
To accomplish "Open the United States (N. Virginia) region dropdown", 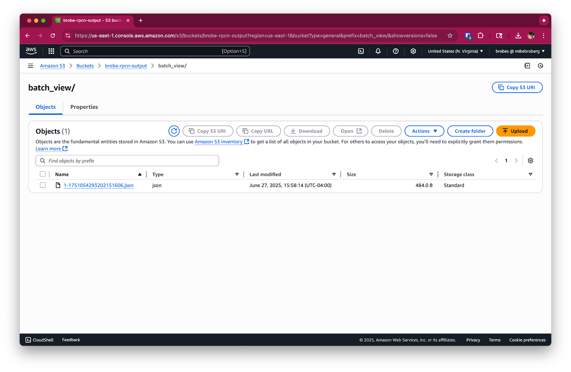I will pos(455,51).
